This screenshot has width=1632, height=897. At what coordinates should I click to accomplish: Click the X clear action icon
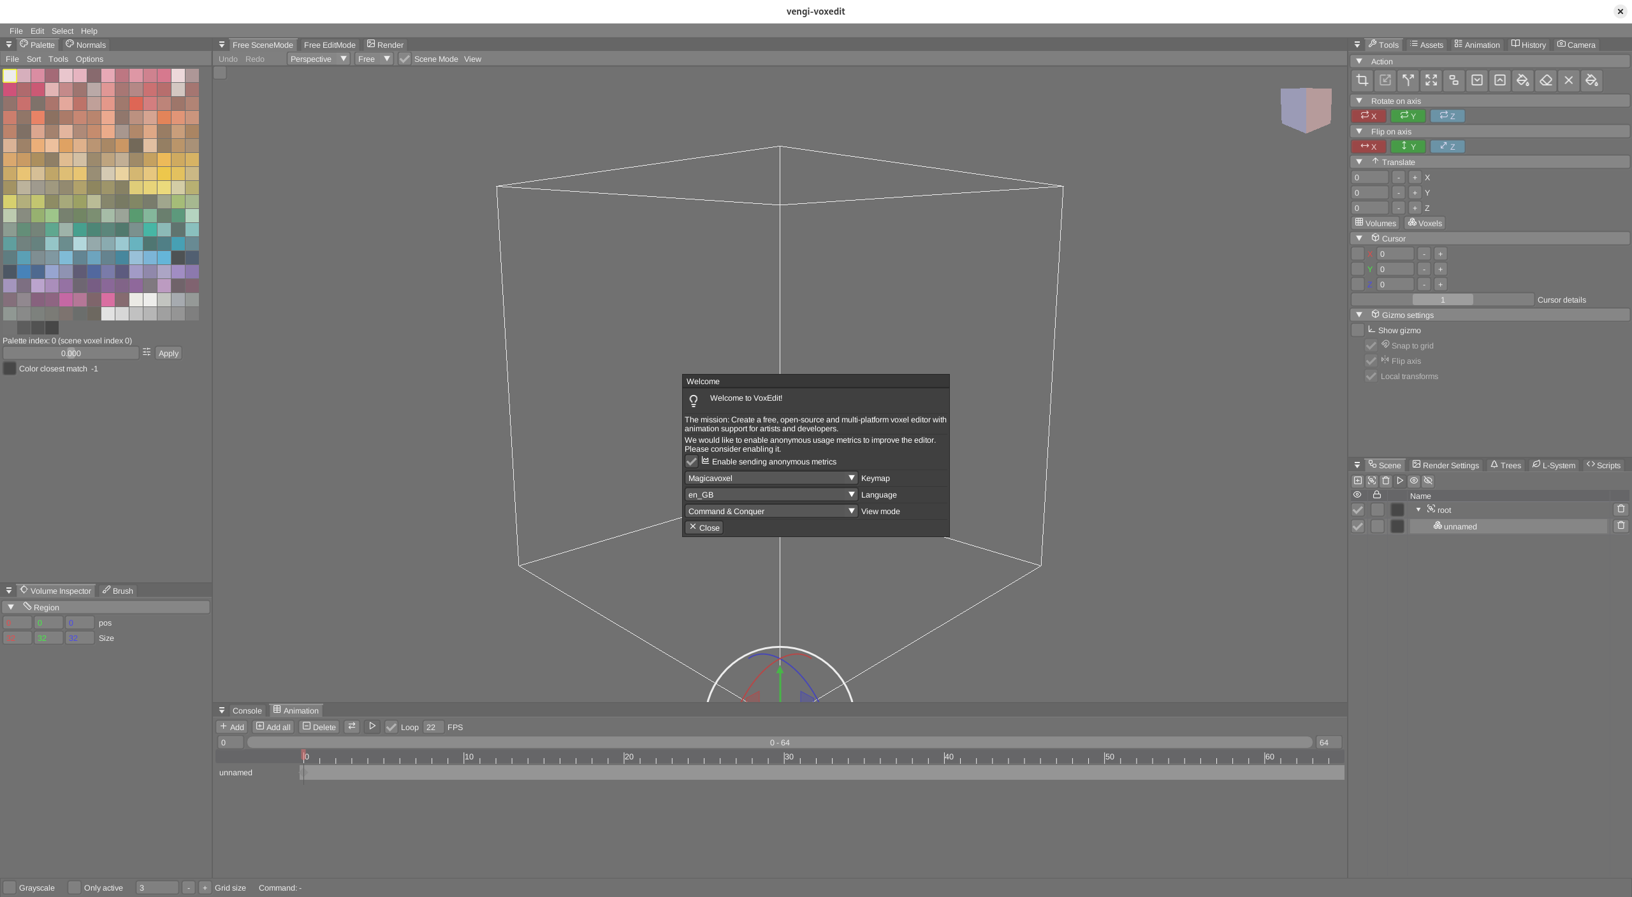(1569, 80)
